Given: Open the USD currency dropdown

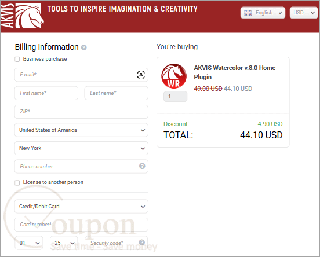Looking at the screenshot, I should point(304,13).
